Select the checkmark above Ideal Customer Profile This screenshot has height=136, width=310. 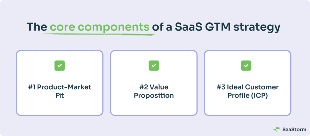(x=246, y=66)
